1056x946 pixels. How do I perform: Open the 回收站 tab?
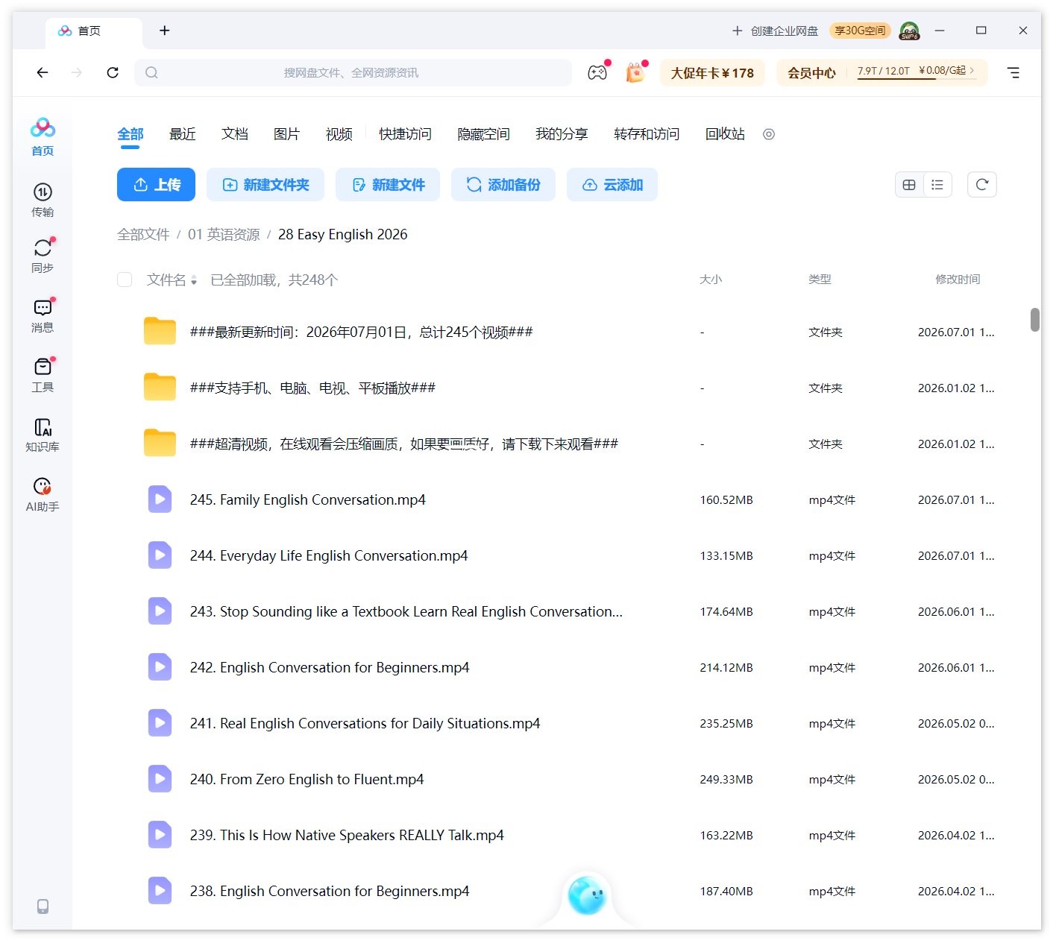tap(725, 134)
